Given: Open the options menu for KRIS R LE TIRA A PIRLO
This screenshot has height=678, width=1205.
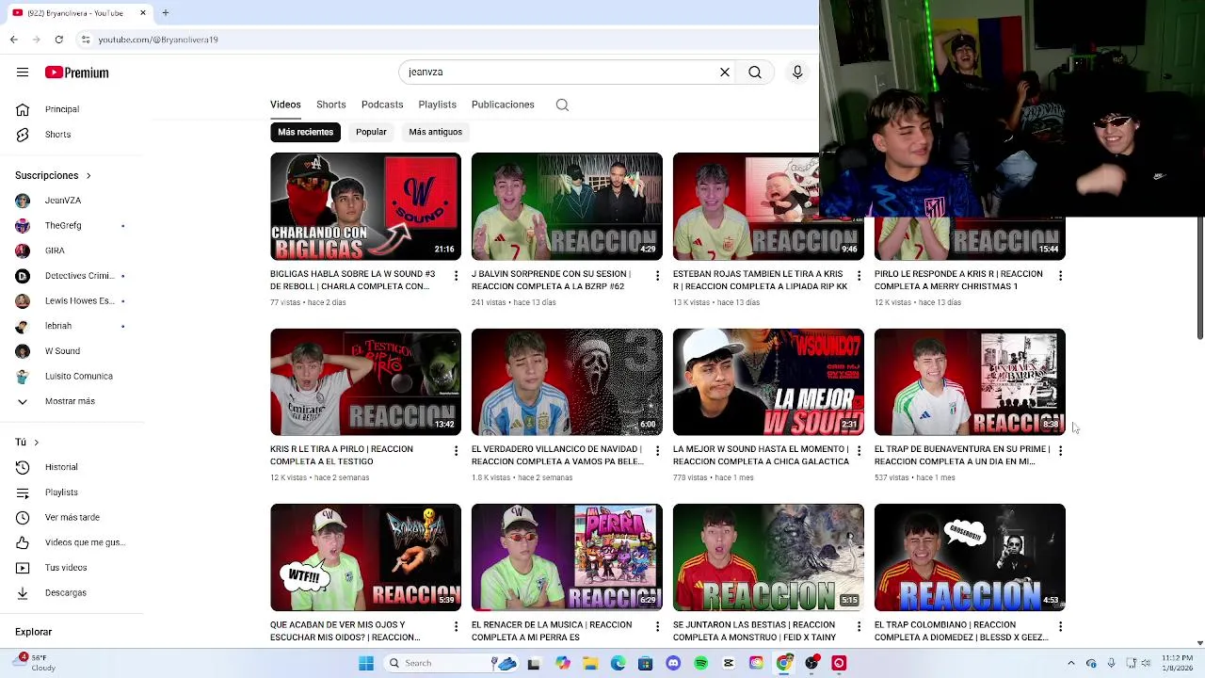Looking at the screenshot, I should [457, 451].
